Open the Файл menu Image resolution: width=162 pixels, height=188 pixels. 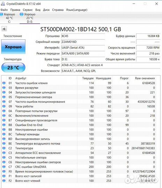point(4,10)
